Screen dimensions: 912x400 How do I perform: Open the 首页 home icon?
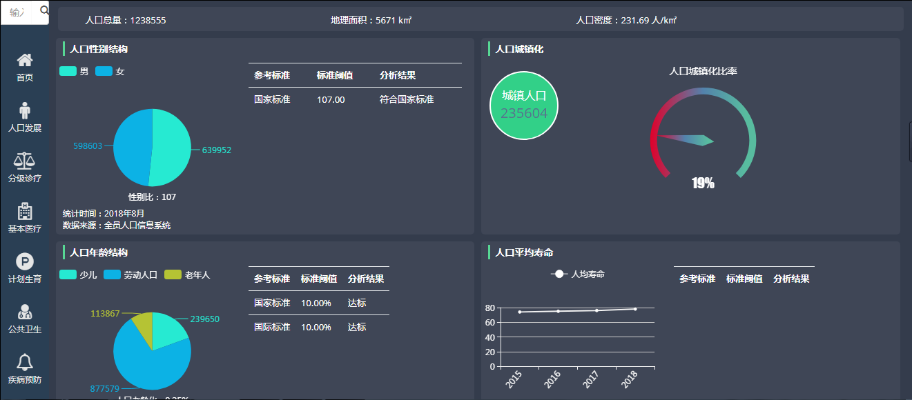click(25, 61)
